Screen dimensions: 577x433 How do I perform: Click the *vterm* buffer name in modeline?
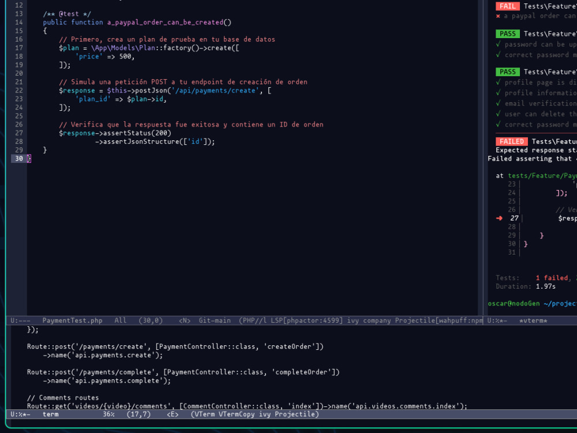point(533,320)
